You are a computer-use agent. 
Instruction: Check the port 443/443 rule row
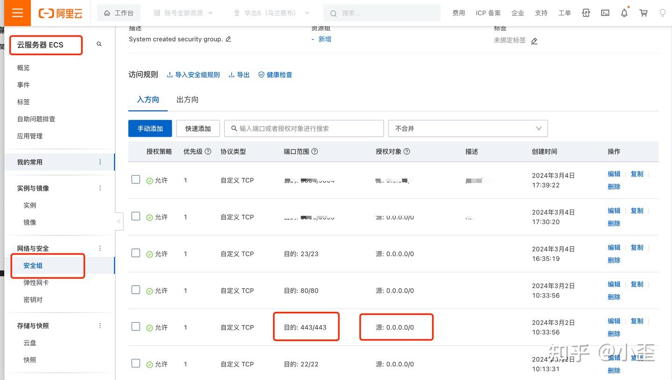pyautogui.click(x=136, y=326)
